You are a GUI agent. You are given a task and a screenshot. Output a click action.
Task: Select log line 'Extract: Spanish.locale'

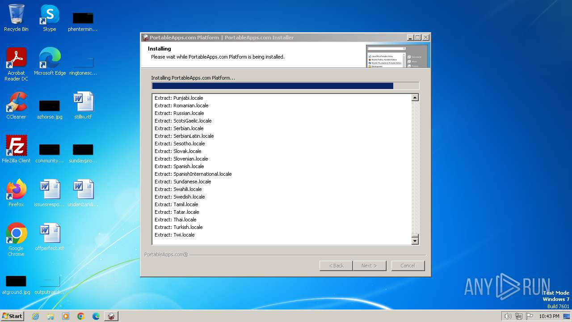point(179,166)
